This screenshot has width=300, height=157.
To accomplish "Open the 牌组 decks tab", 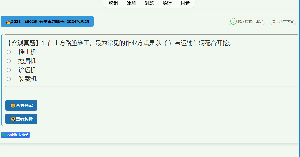I will click(x=113, y=3).
